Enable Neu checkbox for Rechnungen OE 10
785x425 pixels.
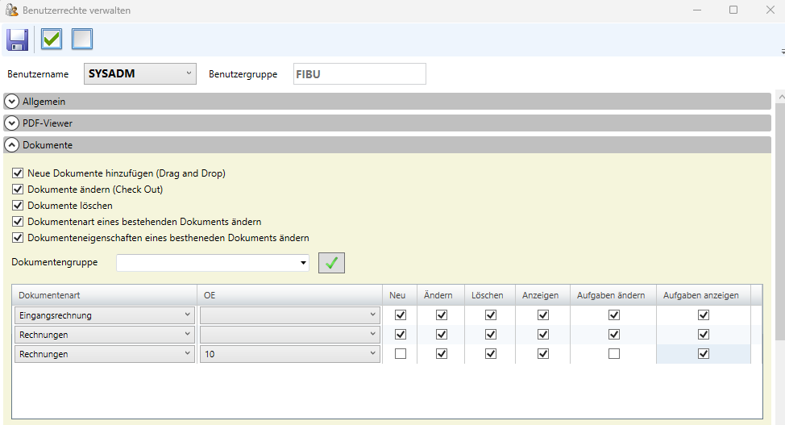[x=400, y=354]
